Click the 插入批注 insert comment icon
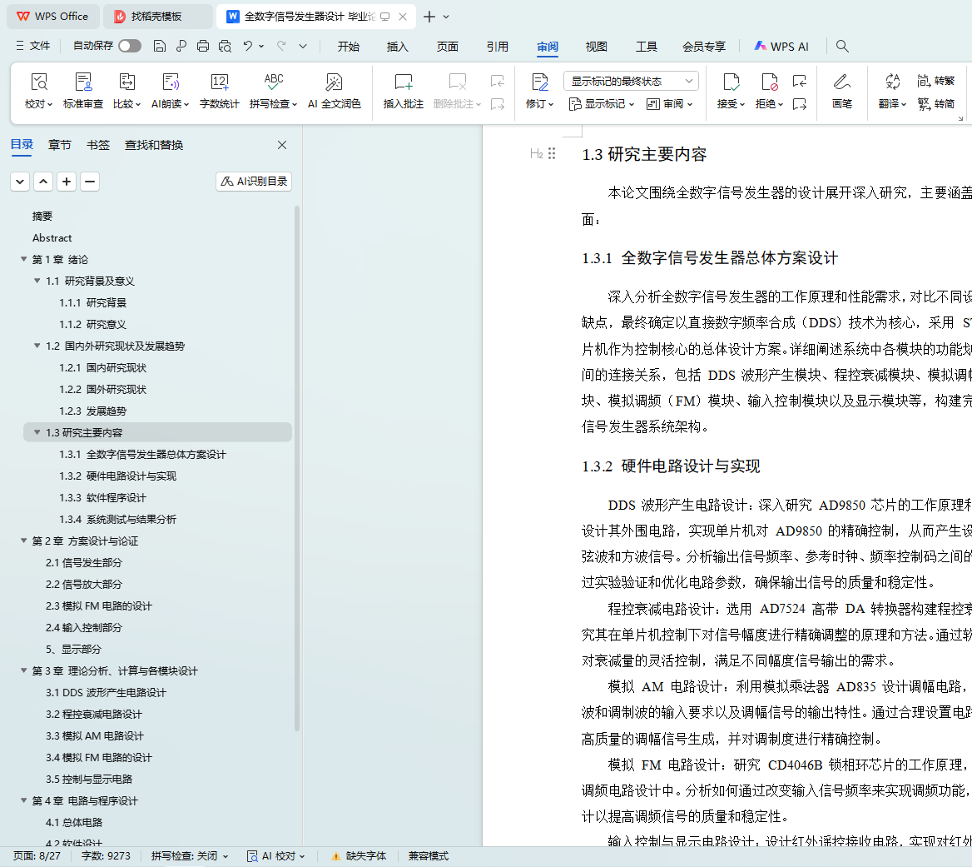The image size is (972, 867). 403,82
